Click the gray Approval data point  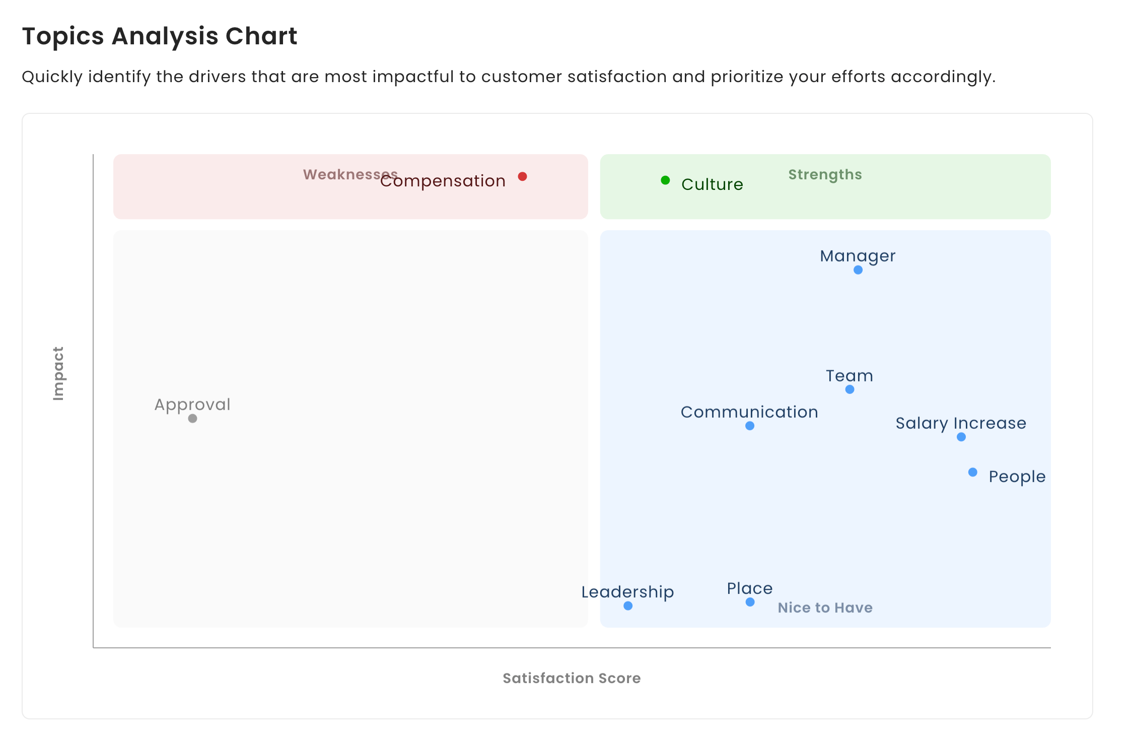(192, 418)
